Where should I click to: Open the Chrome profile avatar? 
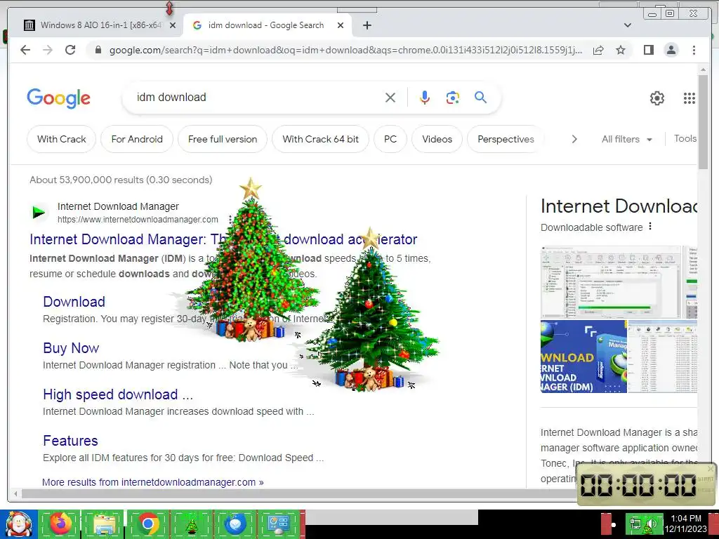(x=671, y=50)
